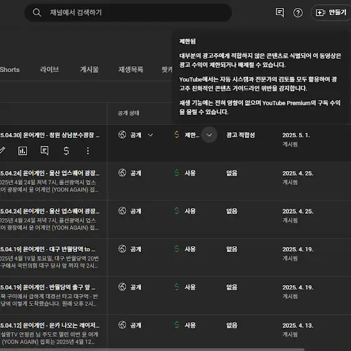Open the 창원 상남분수광장 video title

[50, 135]
